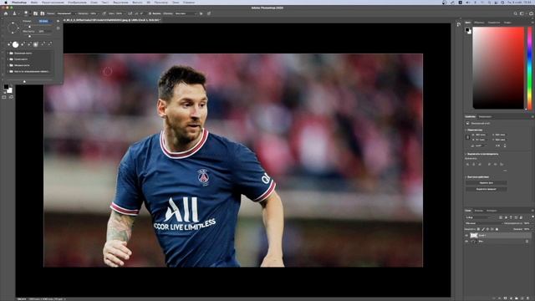Open the Opacity value dropdown in options bar
Viewport: 535px width, 301px height.
pos(94,13)
